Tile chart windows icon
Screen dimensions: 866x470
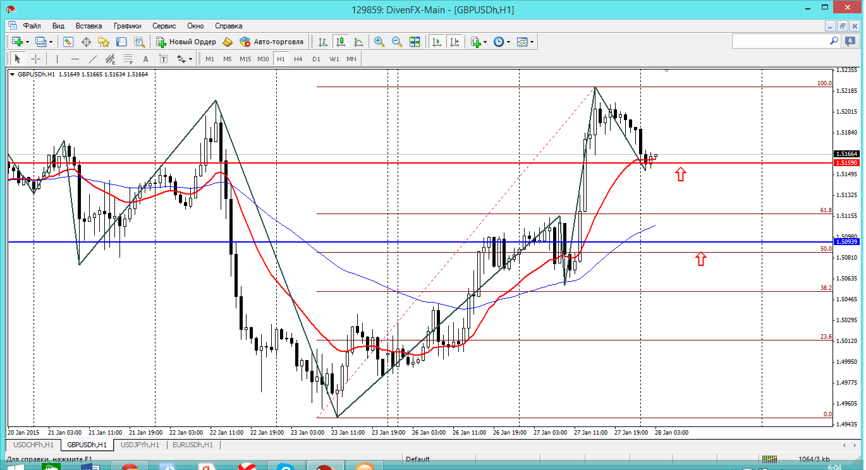coord(415,42)
